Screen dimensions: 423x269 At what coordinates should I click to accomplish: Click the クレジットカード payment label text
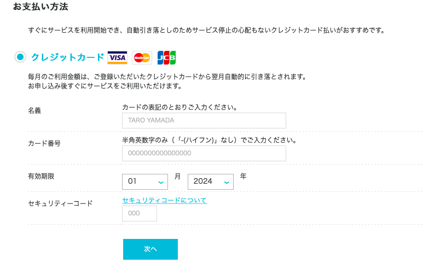coord(68,57)
